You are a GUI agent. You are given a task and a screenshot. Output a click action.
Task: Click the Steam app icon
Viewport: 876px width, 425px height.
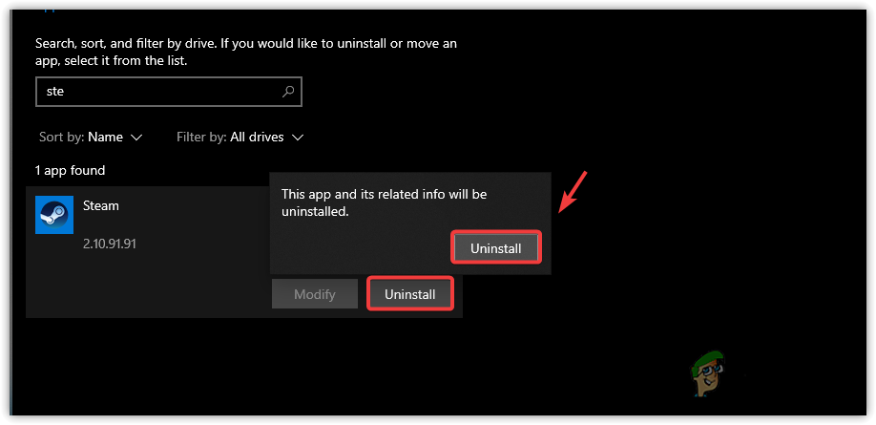pyautogui.click(x=54, y=215)
